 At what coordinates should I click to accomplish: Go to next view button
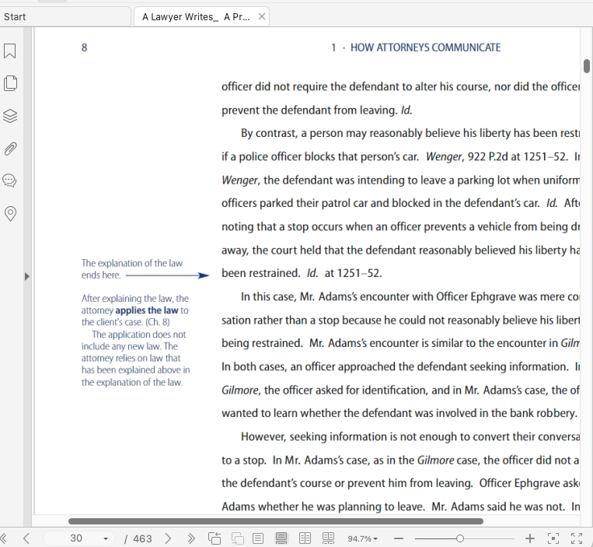pyautogui.click(x=238, y=538)
